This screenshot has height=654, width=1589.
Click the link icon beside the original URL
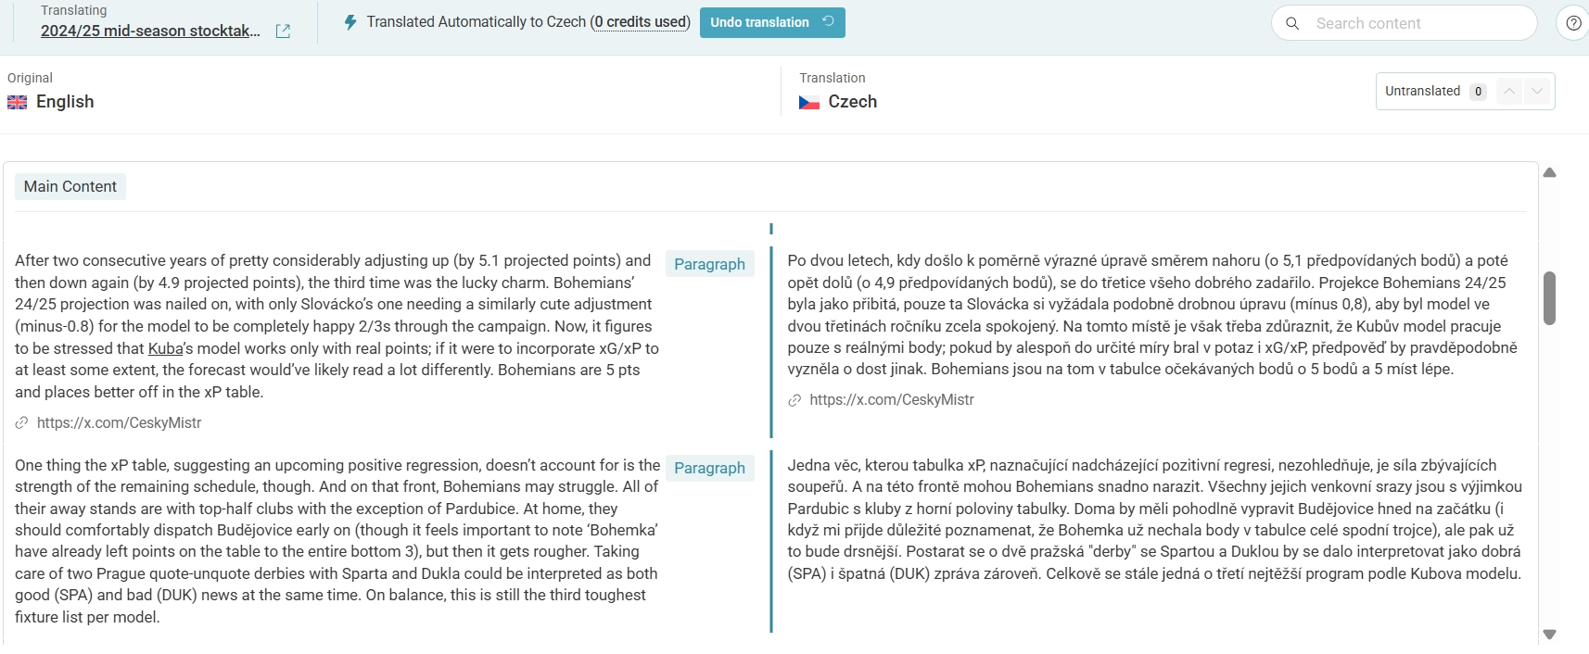click(21, 423)
